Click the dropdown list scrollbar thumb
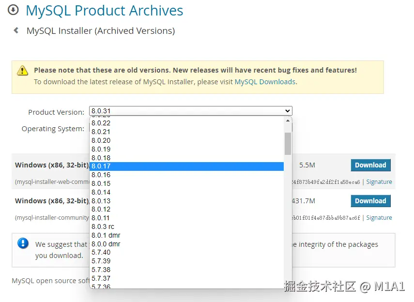Screen dimensions: 414x302 tap(288, 144)
